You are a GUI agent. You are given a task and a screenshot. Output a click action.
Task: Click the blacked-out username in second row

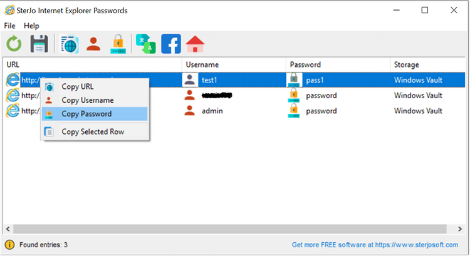tap(217, 96)
